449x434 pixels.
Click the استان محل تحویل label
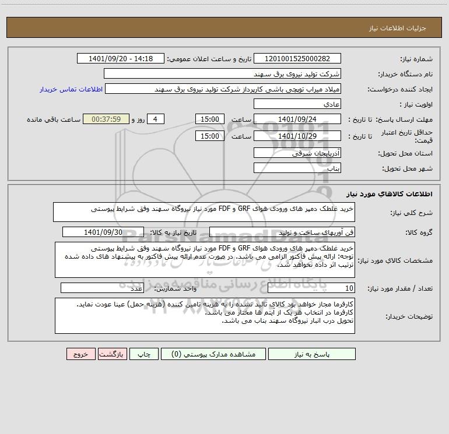click(405, 153)
